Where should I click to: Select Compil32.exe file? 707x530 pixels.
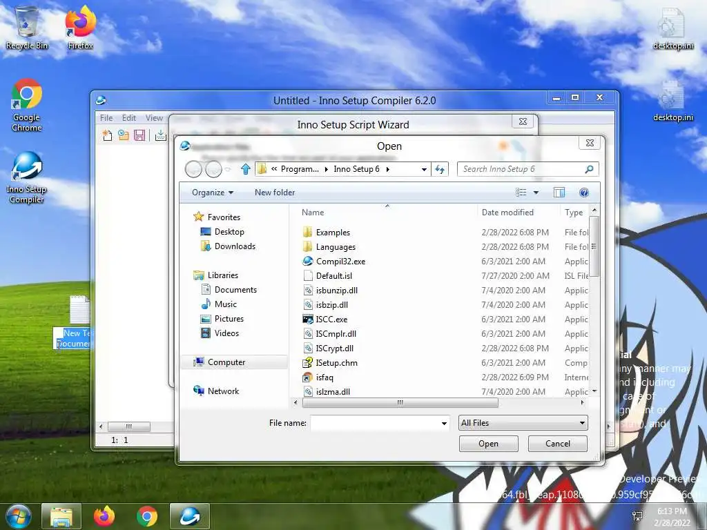[340, 262]
